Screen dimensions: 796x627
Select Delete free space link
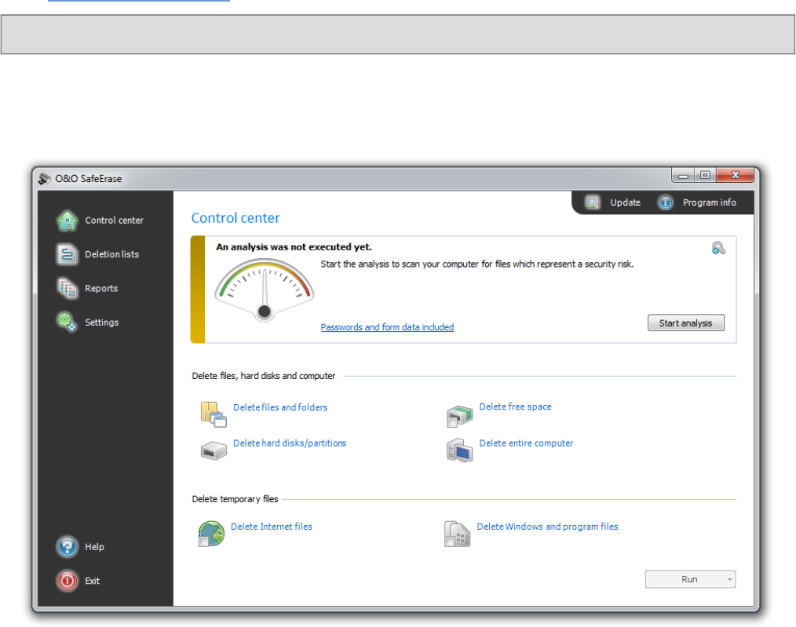click(515, 406)
